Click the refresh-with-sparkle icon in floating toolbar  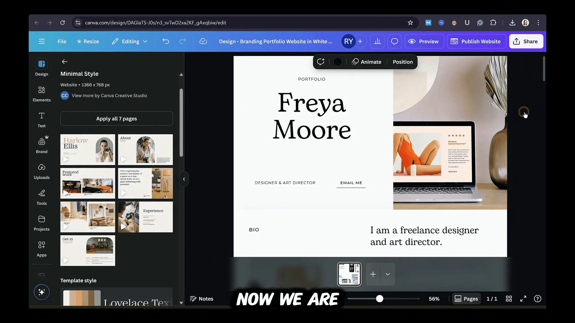pos(321,62)
